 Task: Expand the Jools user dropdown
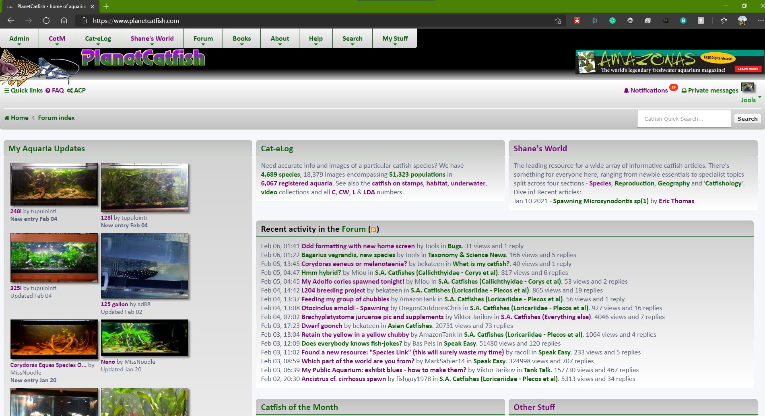point(751,100)
